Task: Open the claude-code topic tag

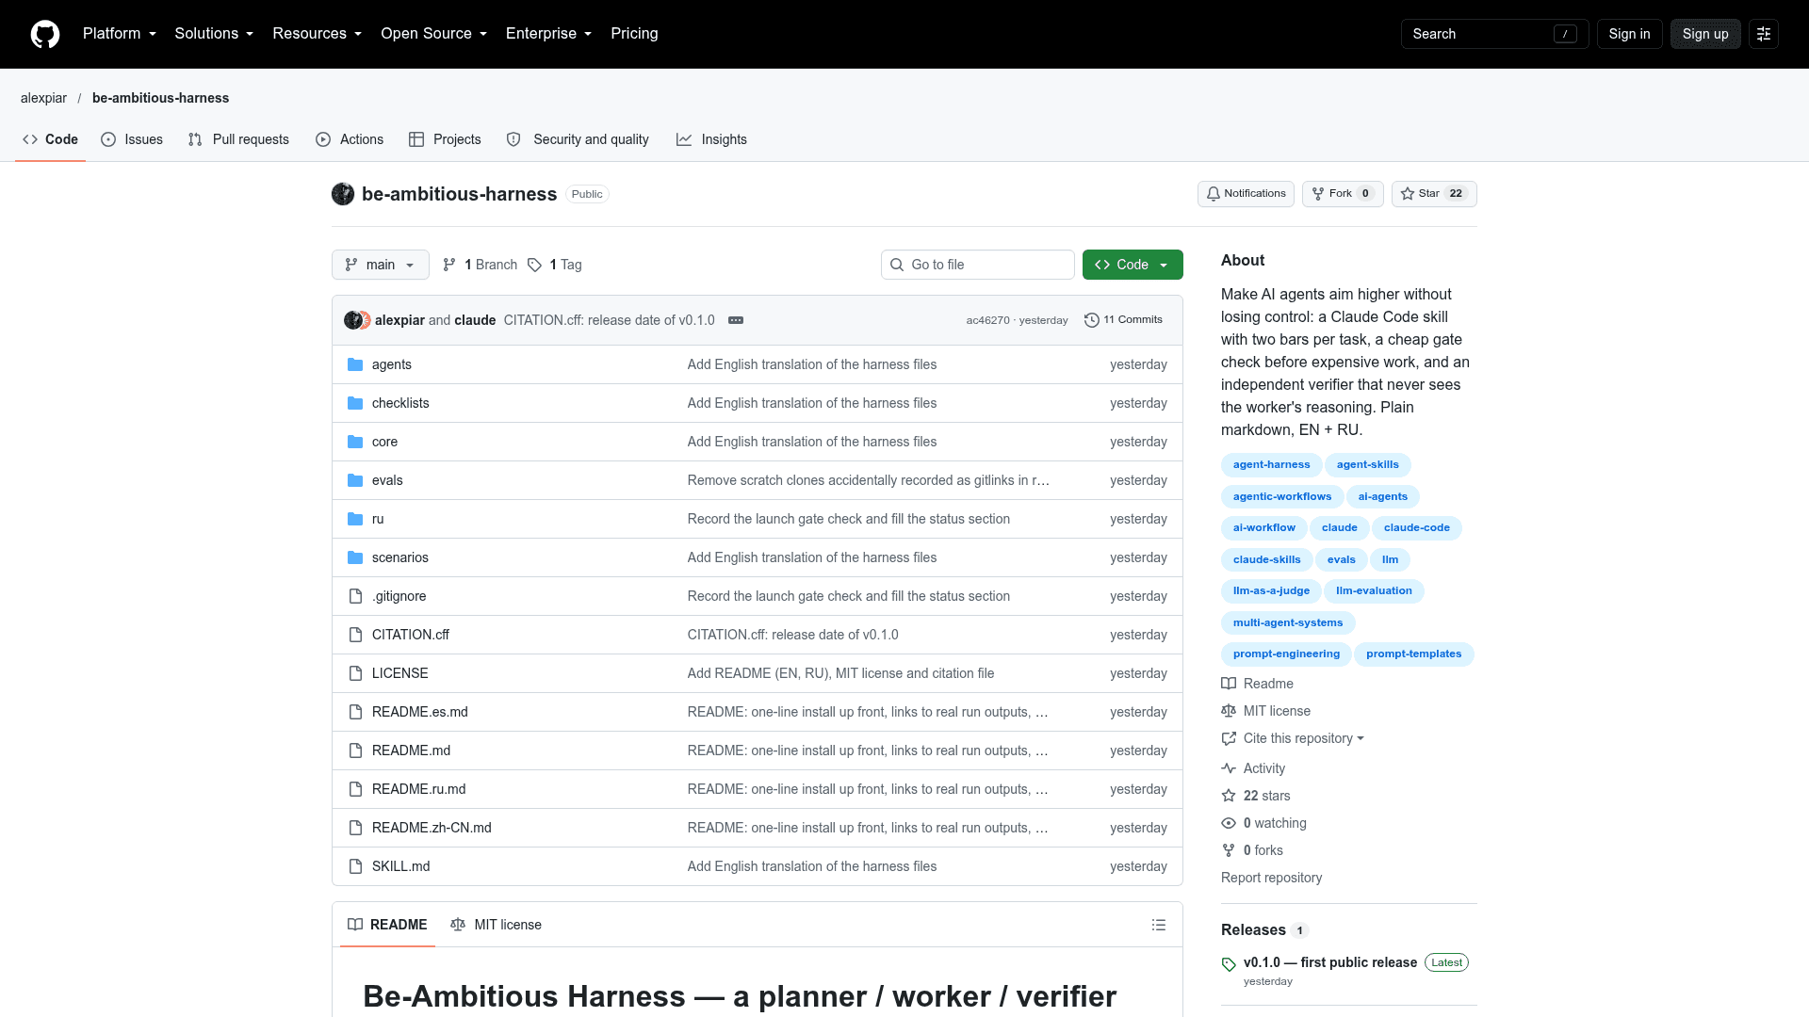Action: click(x=1416, y=528)
